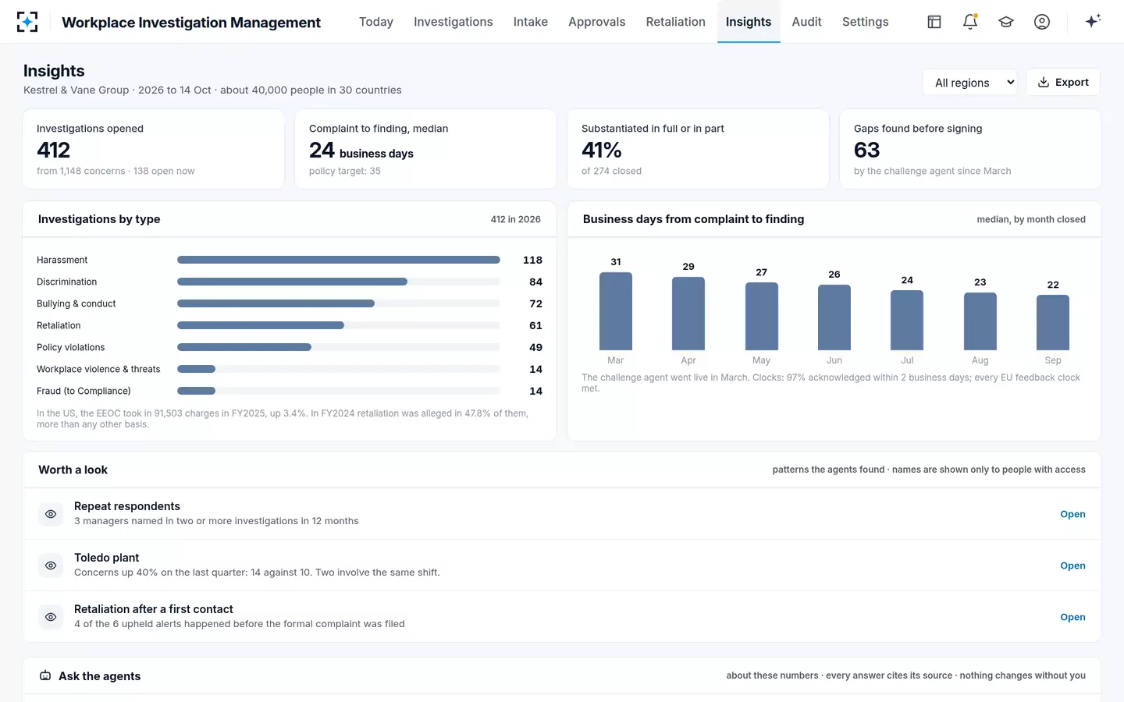Select the Jun bar in the chart
This screenshot has height=702, width=1124.
point(834,317)
